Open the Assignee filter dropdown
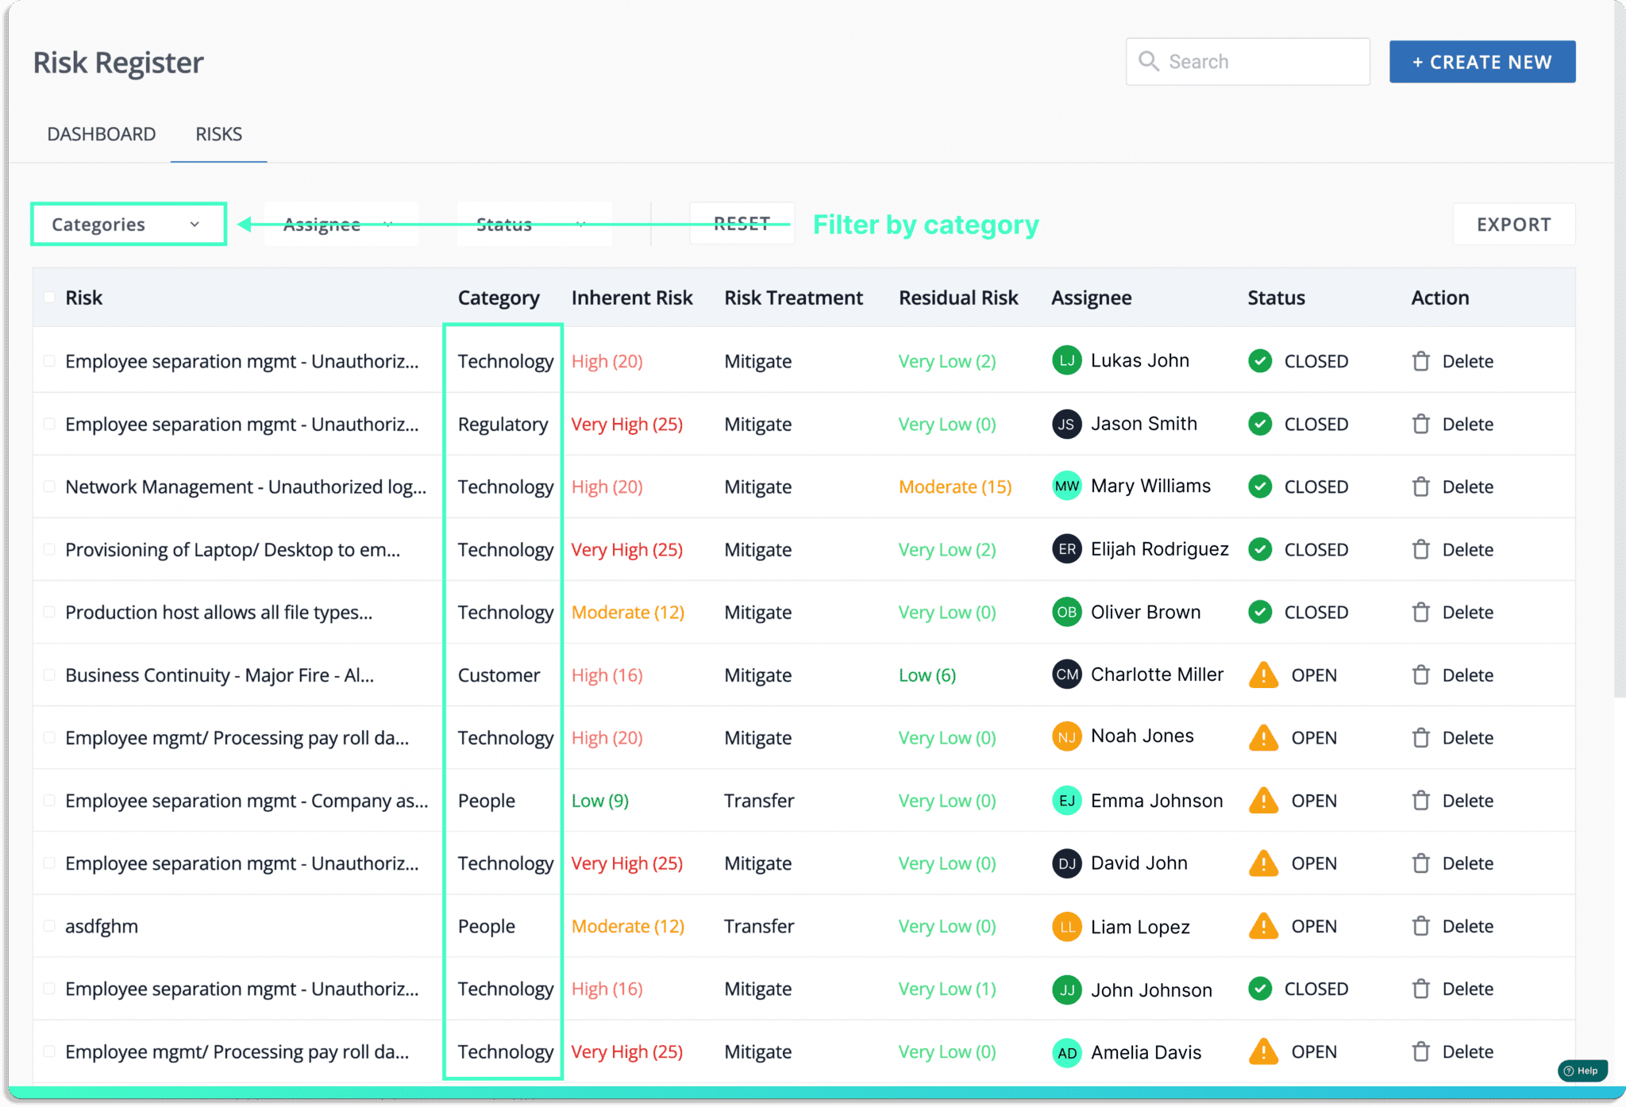 341,225
